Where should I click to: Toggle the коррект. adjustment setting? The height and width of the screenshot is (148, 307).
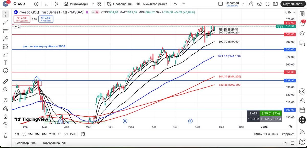coord(288,134)
